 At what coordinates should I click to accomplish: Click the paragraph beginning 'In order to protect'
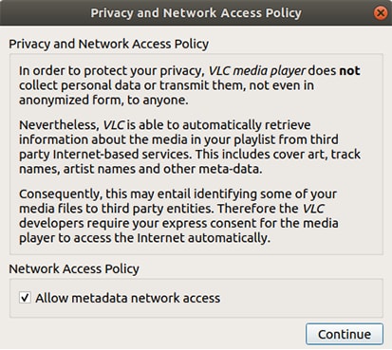click(x=190, y=85)
